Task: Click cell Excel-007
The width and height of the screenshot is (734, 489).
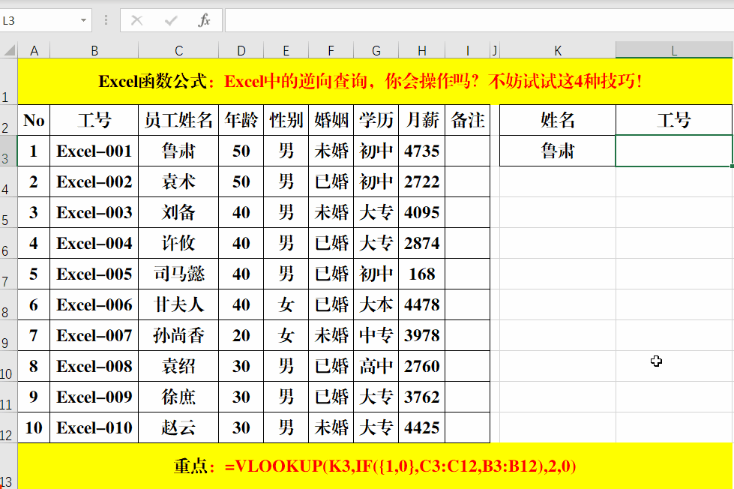Action: pos(94,335)
